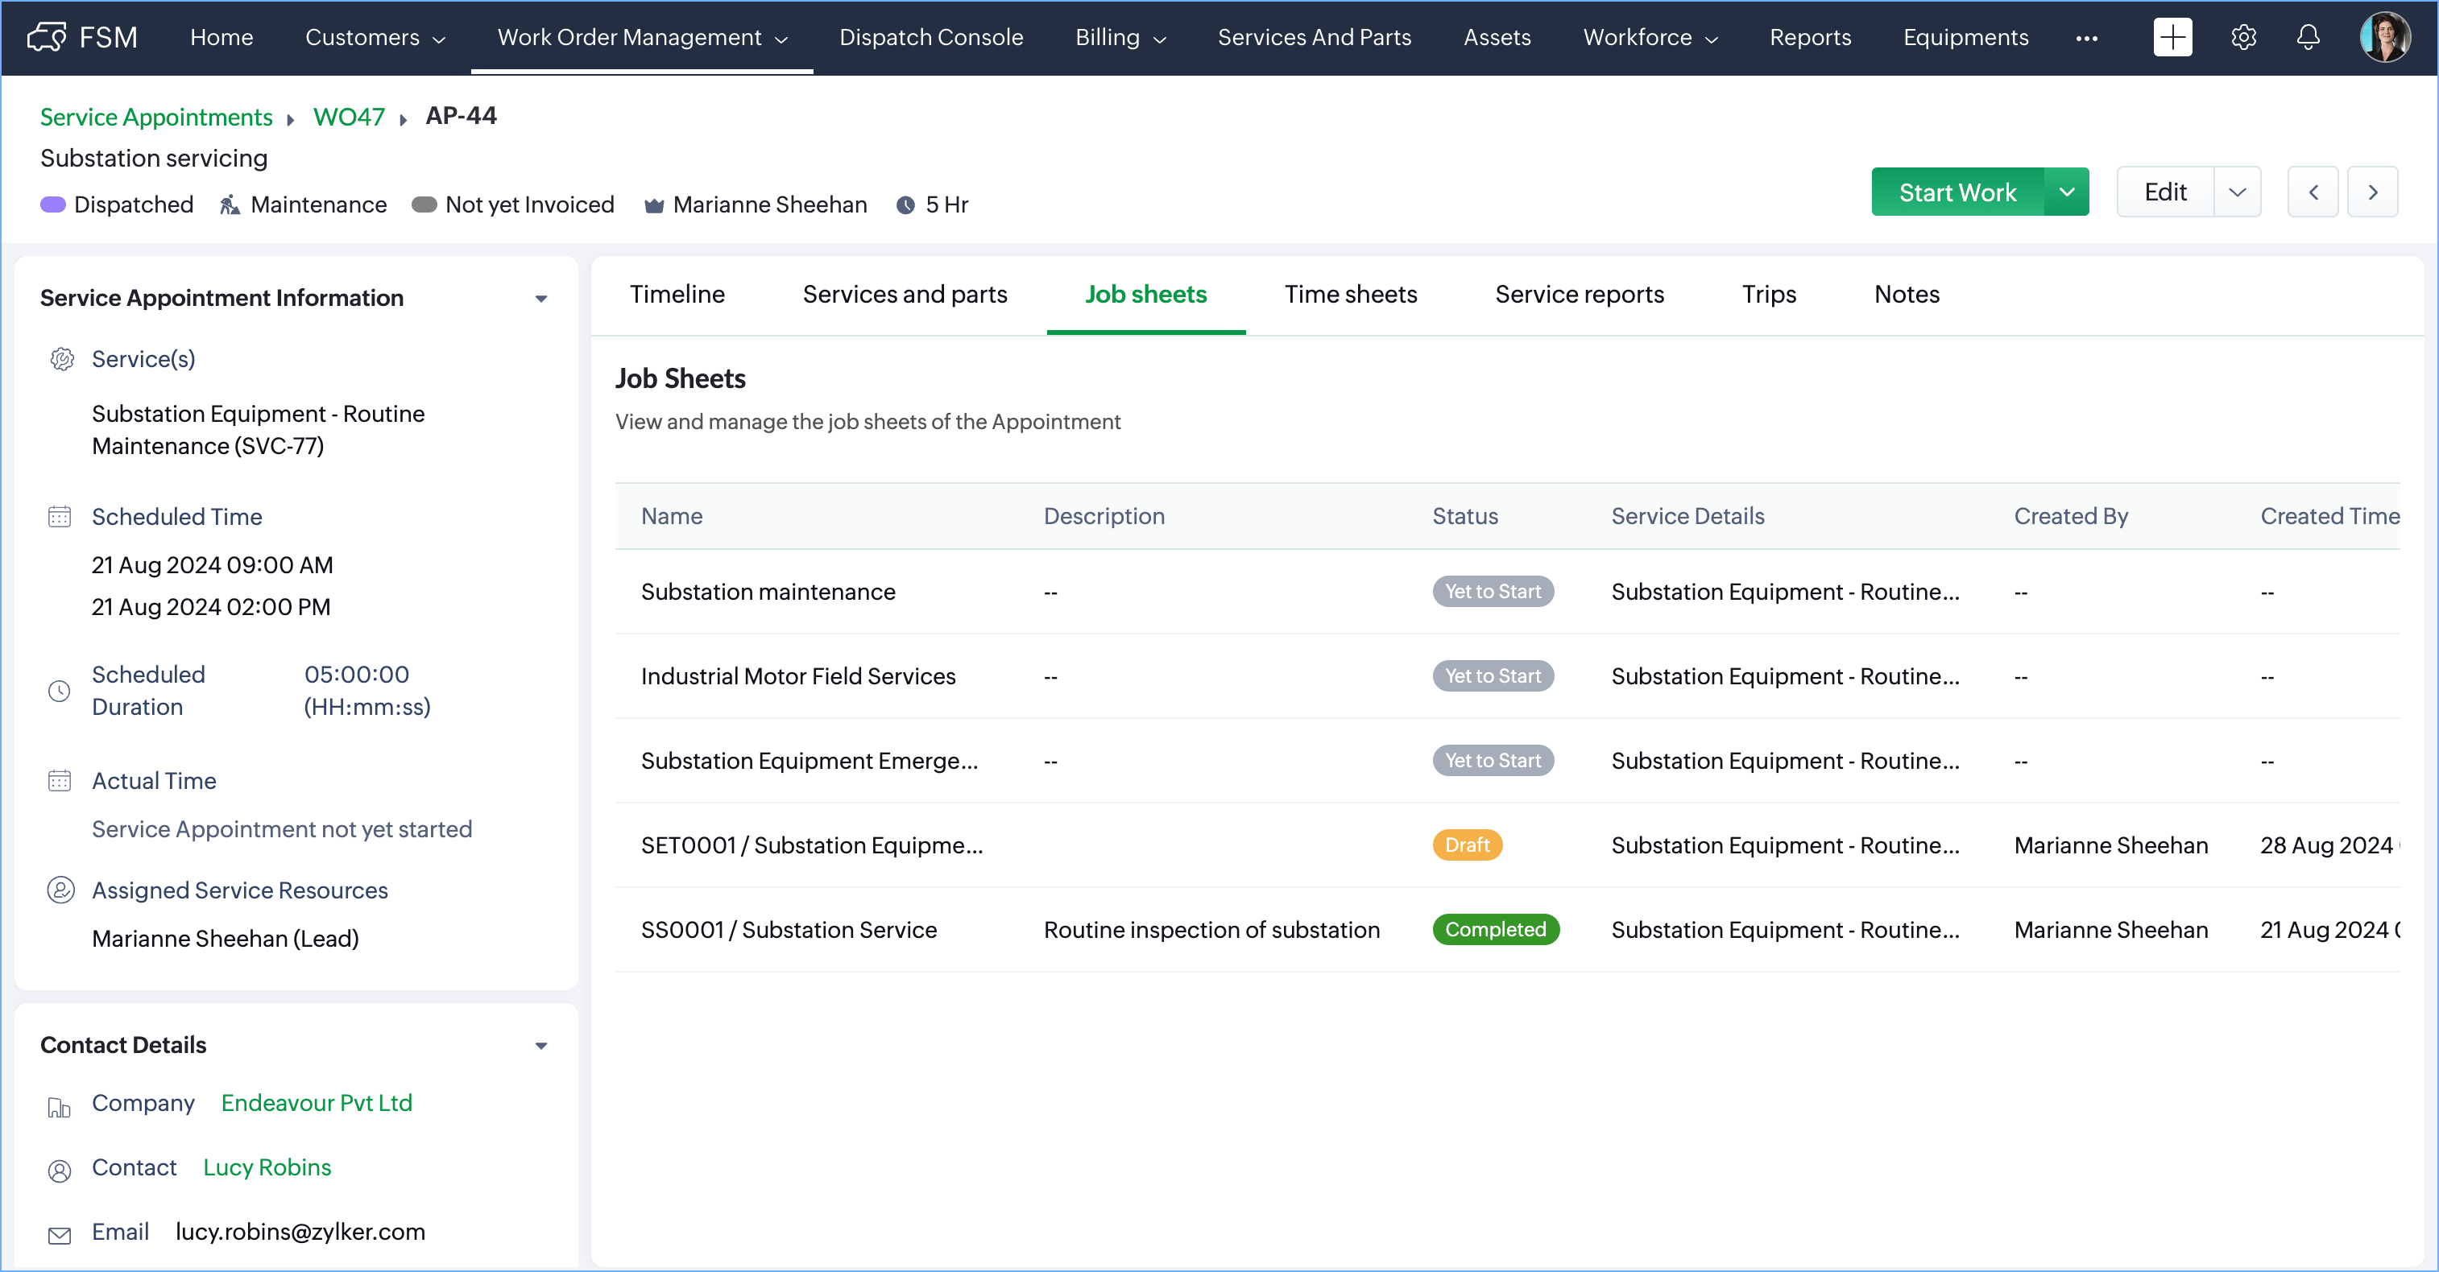Click the plus quick-create icon
Viewport: 2439px width, 1272px height.
tap(2172, 37)
